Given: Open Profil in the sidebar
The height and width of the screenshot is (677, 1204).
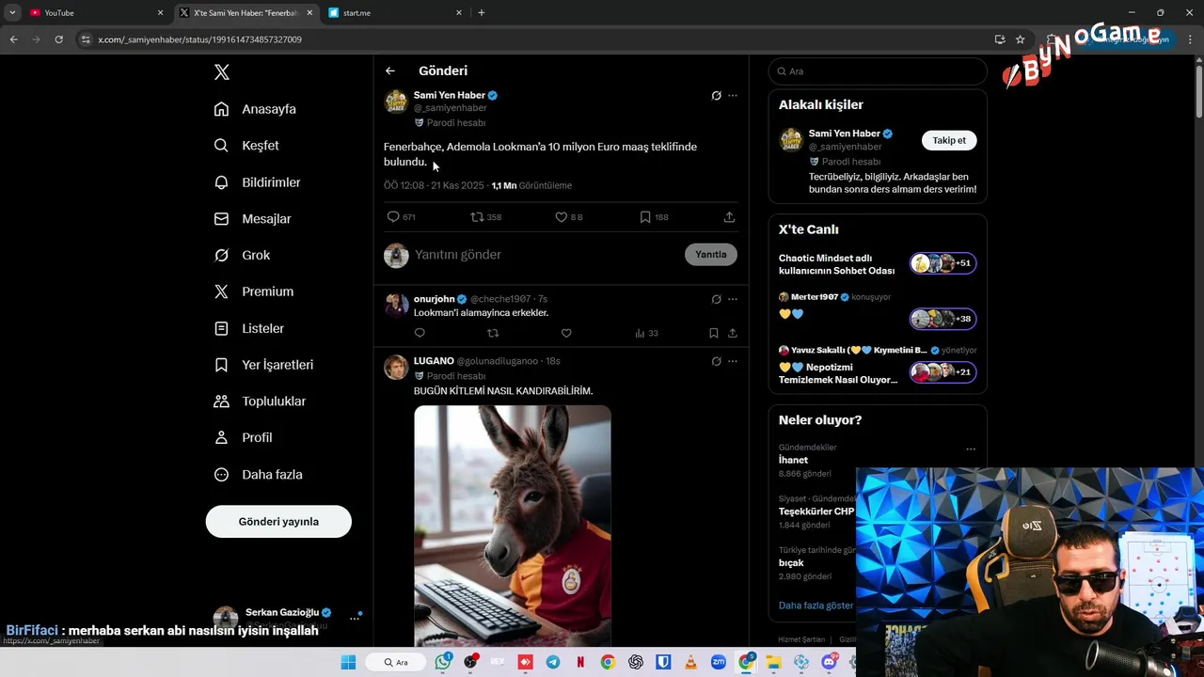Looking at the screenshot, I should coord(243,438).
